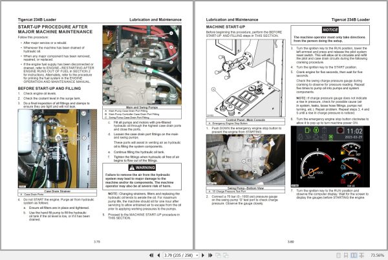
Task: Switch to single page layout
Action: (338, 255)
